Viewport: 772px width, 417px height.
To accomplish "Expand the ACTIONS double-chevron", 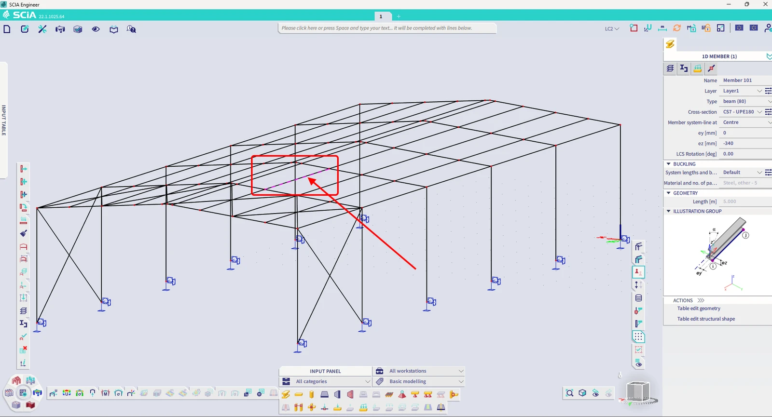I will click(x=701, y=300).
